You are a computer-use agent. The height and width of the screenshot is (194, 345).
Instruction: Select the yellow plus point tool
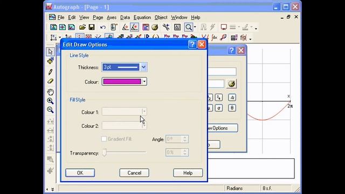[50, 61]
